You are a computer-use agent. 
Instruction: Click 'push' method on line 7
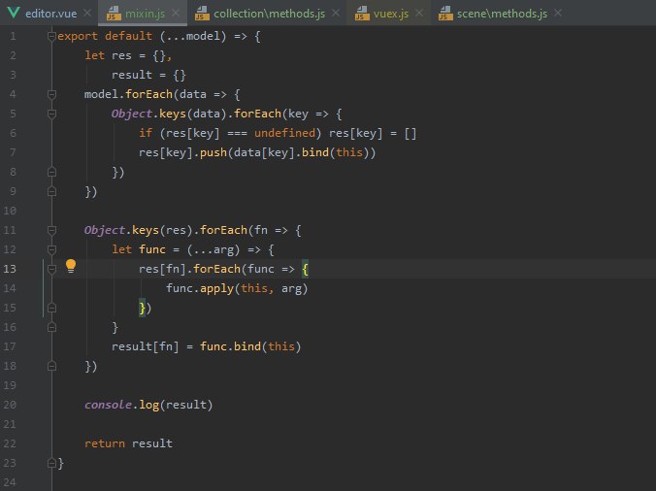[213, 152]
